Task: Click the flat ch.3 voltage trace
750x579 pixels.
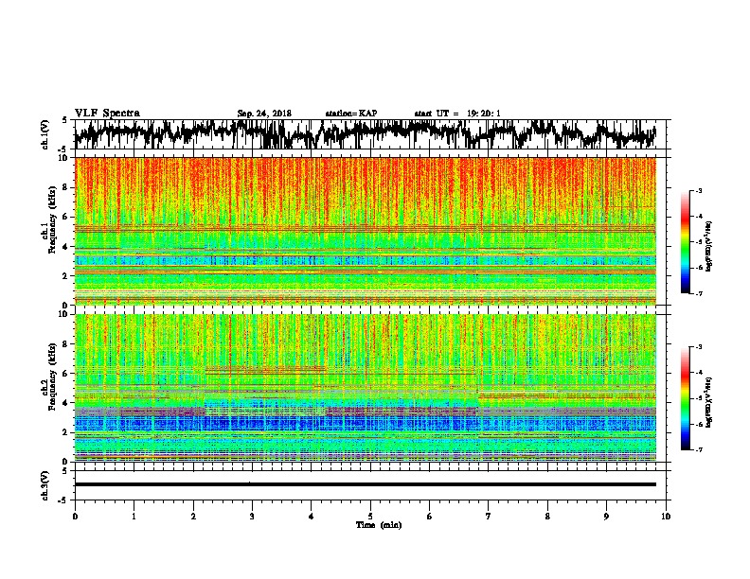Action: click(365, 484)
